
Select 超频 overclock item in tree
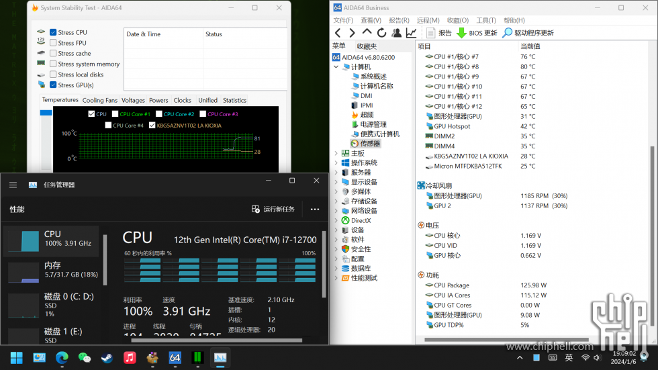[362, 115]
